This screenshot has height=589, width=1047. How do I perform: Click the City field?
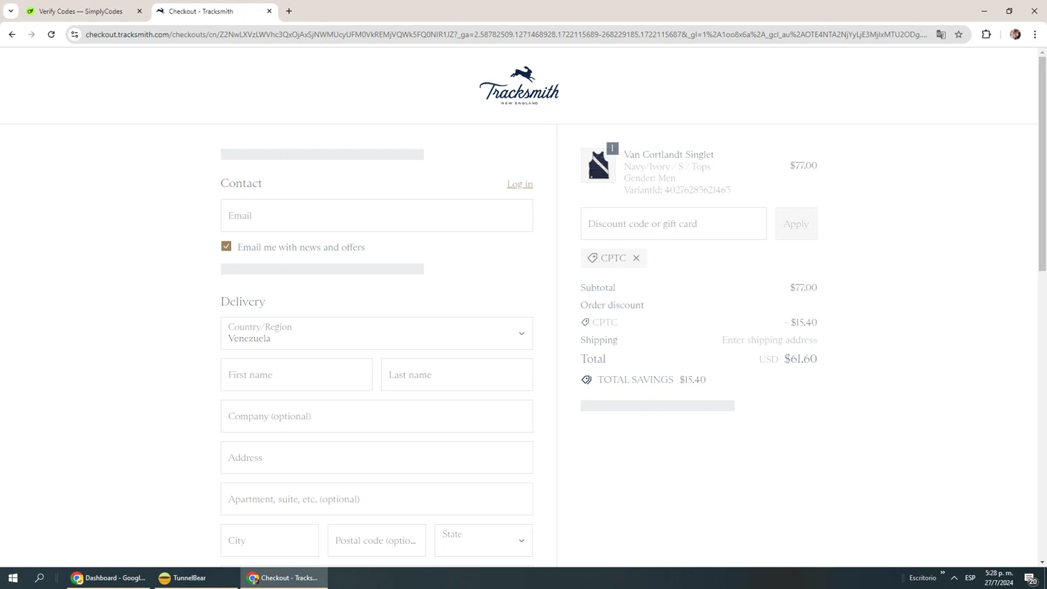[269, 540]
